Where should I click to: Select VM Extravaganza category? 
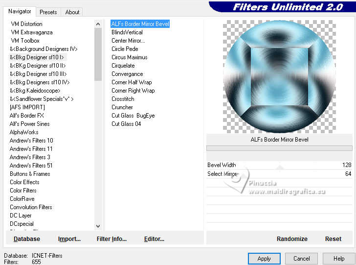[32, 32]
